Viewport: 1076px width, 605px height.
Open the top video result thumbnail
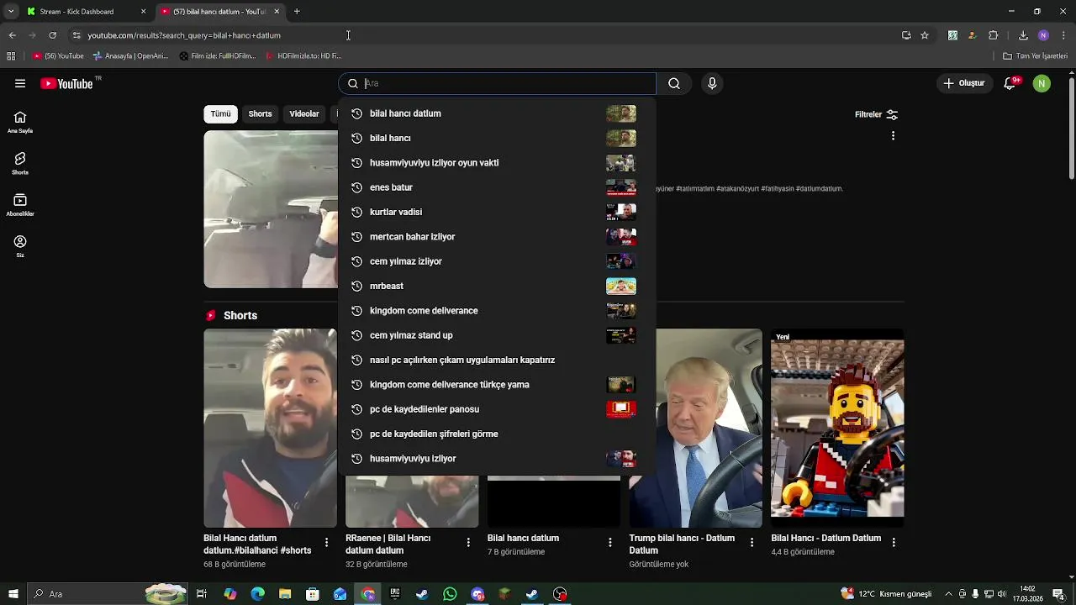tap(271, 209)
